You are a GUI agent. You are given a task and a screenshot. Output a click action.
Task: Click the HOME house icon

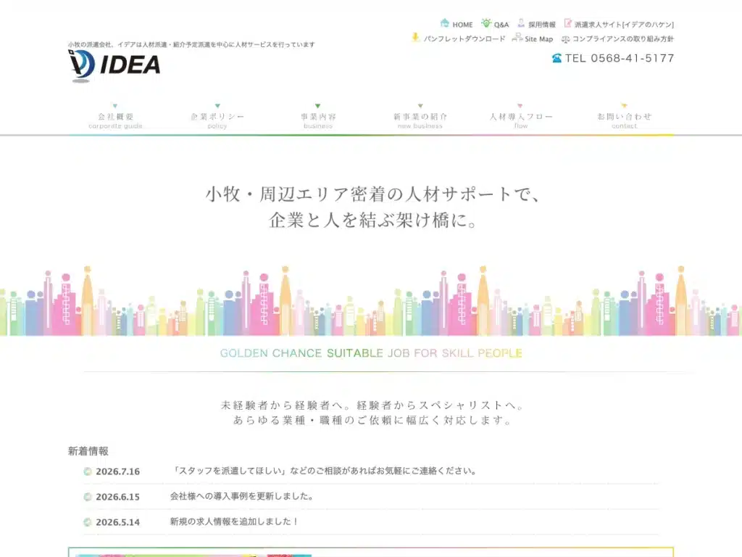pyautogui.click(x=444, y=22)
